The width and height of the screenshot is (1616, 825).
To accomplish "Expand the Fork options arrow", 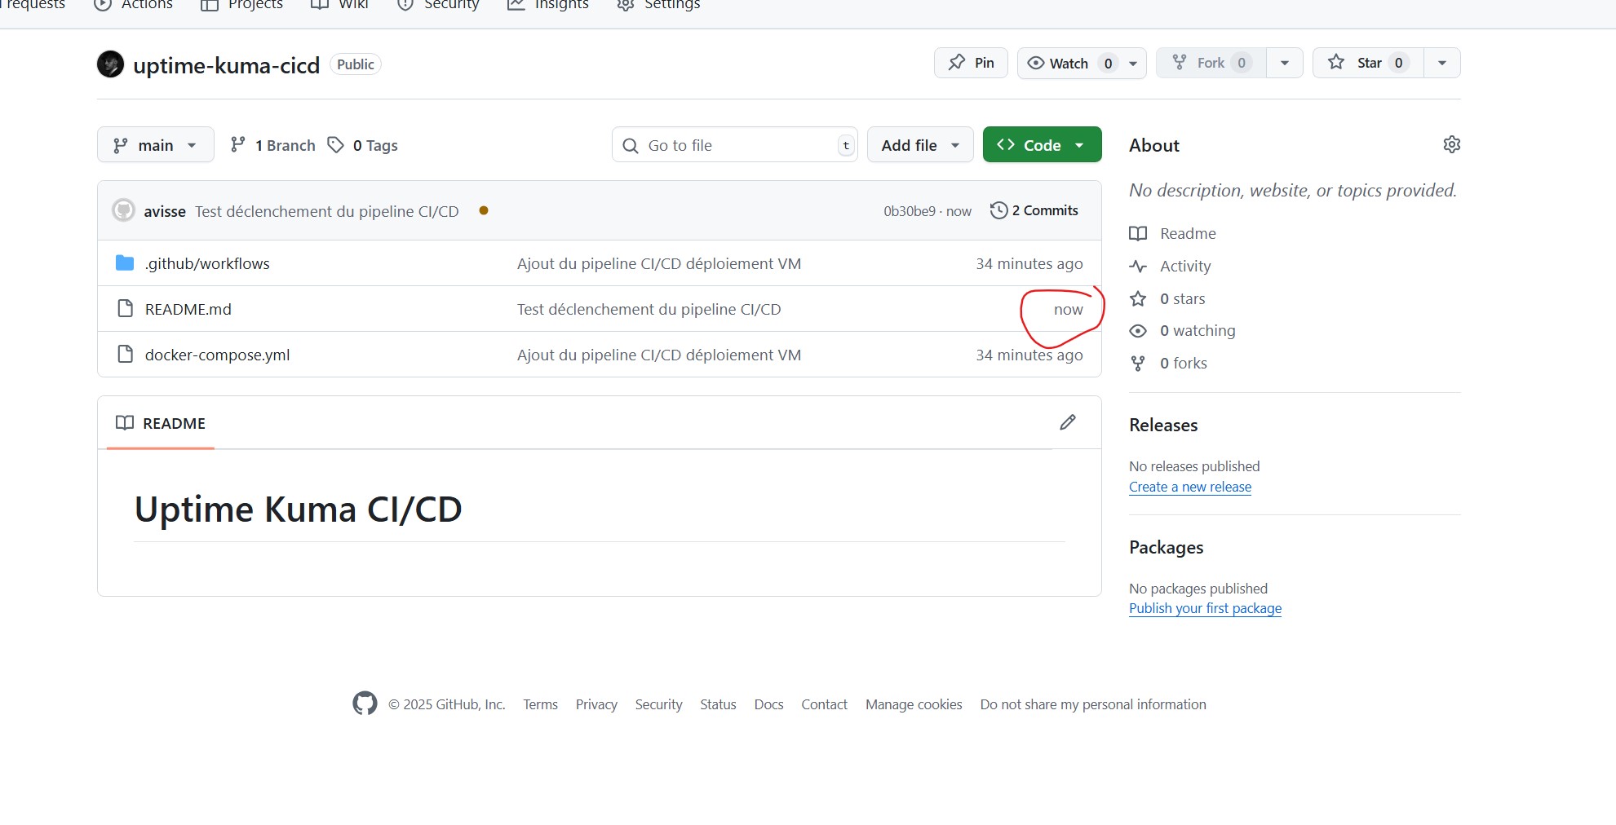I will coord(1284,63).
